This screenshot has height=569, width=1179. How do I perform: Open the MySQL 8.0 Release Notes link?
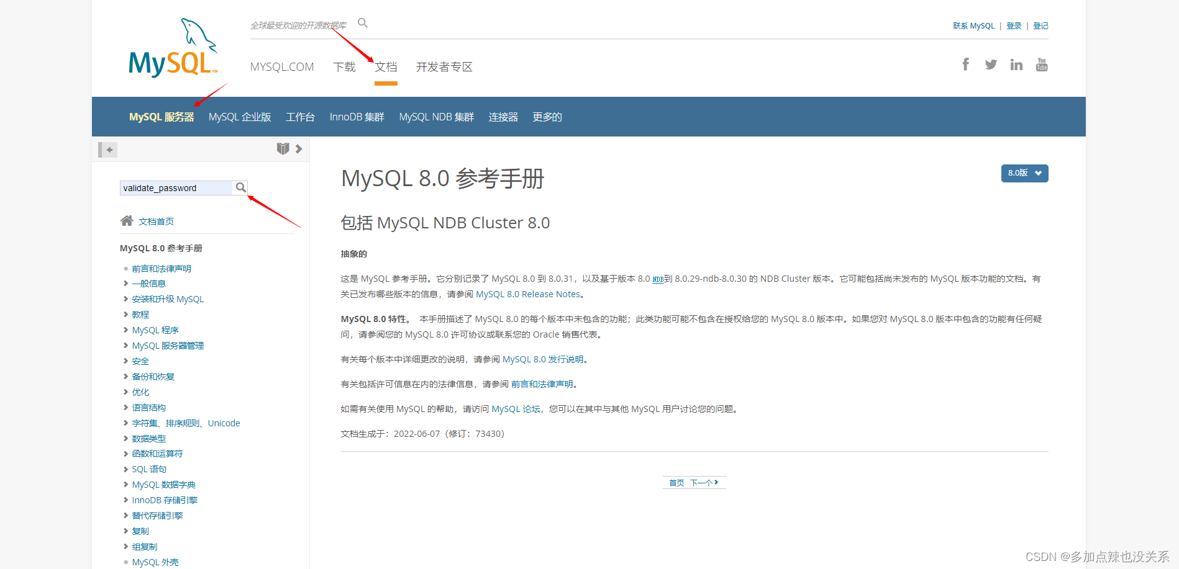[528, 294]
